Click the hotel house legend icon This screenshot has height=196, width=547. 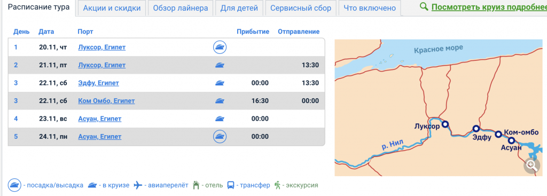(196, 185)
